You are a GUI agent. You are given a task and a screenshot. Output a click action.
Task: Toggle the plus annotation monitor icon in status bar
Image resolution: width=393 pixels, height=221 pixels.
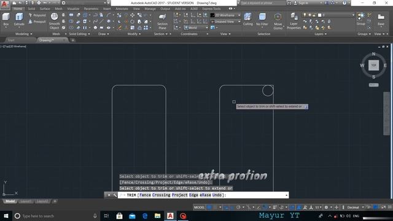tap(337, 207)
